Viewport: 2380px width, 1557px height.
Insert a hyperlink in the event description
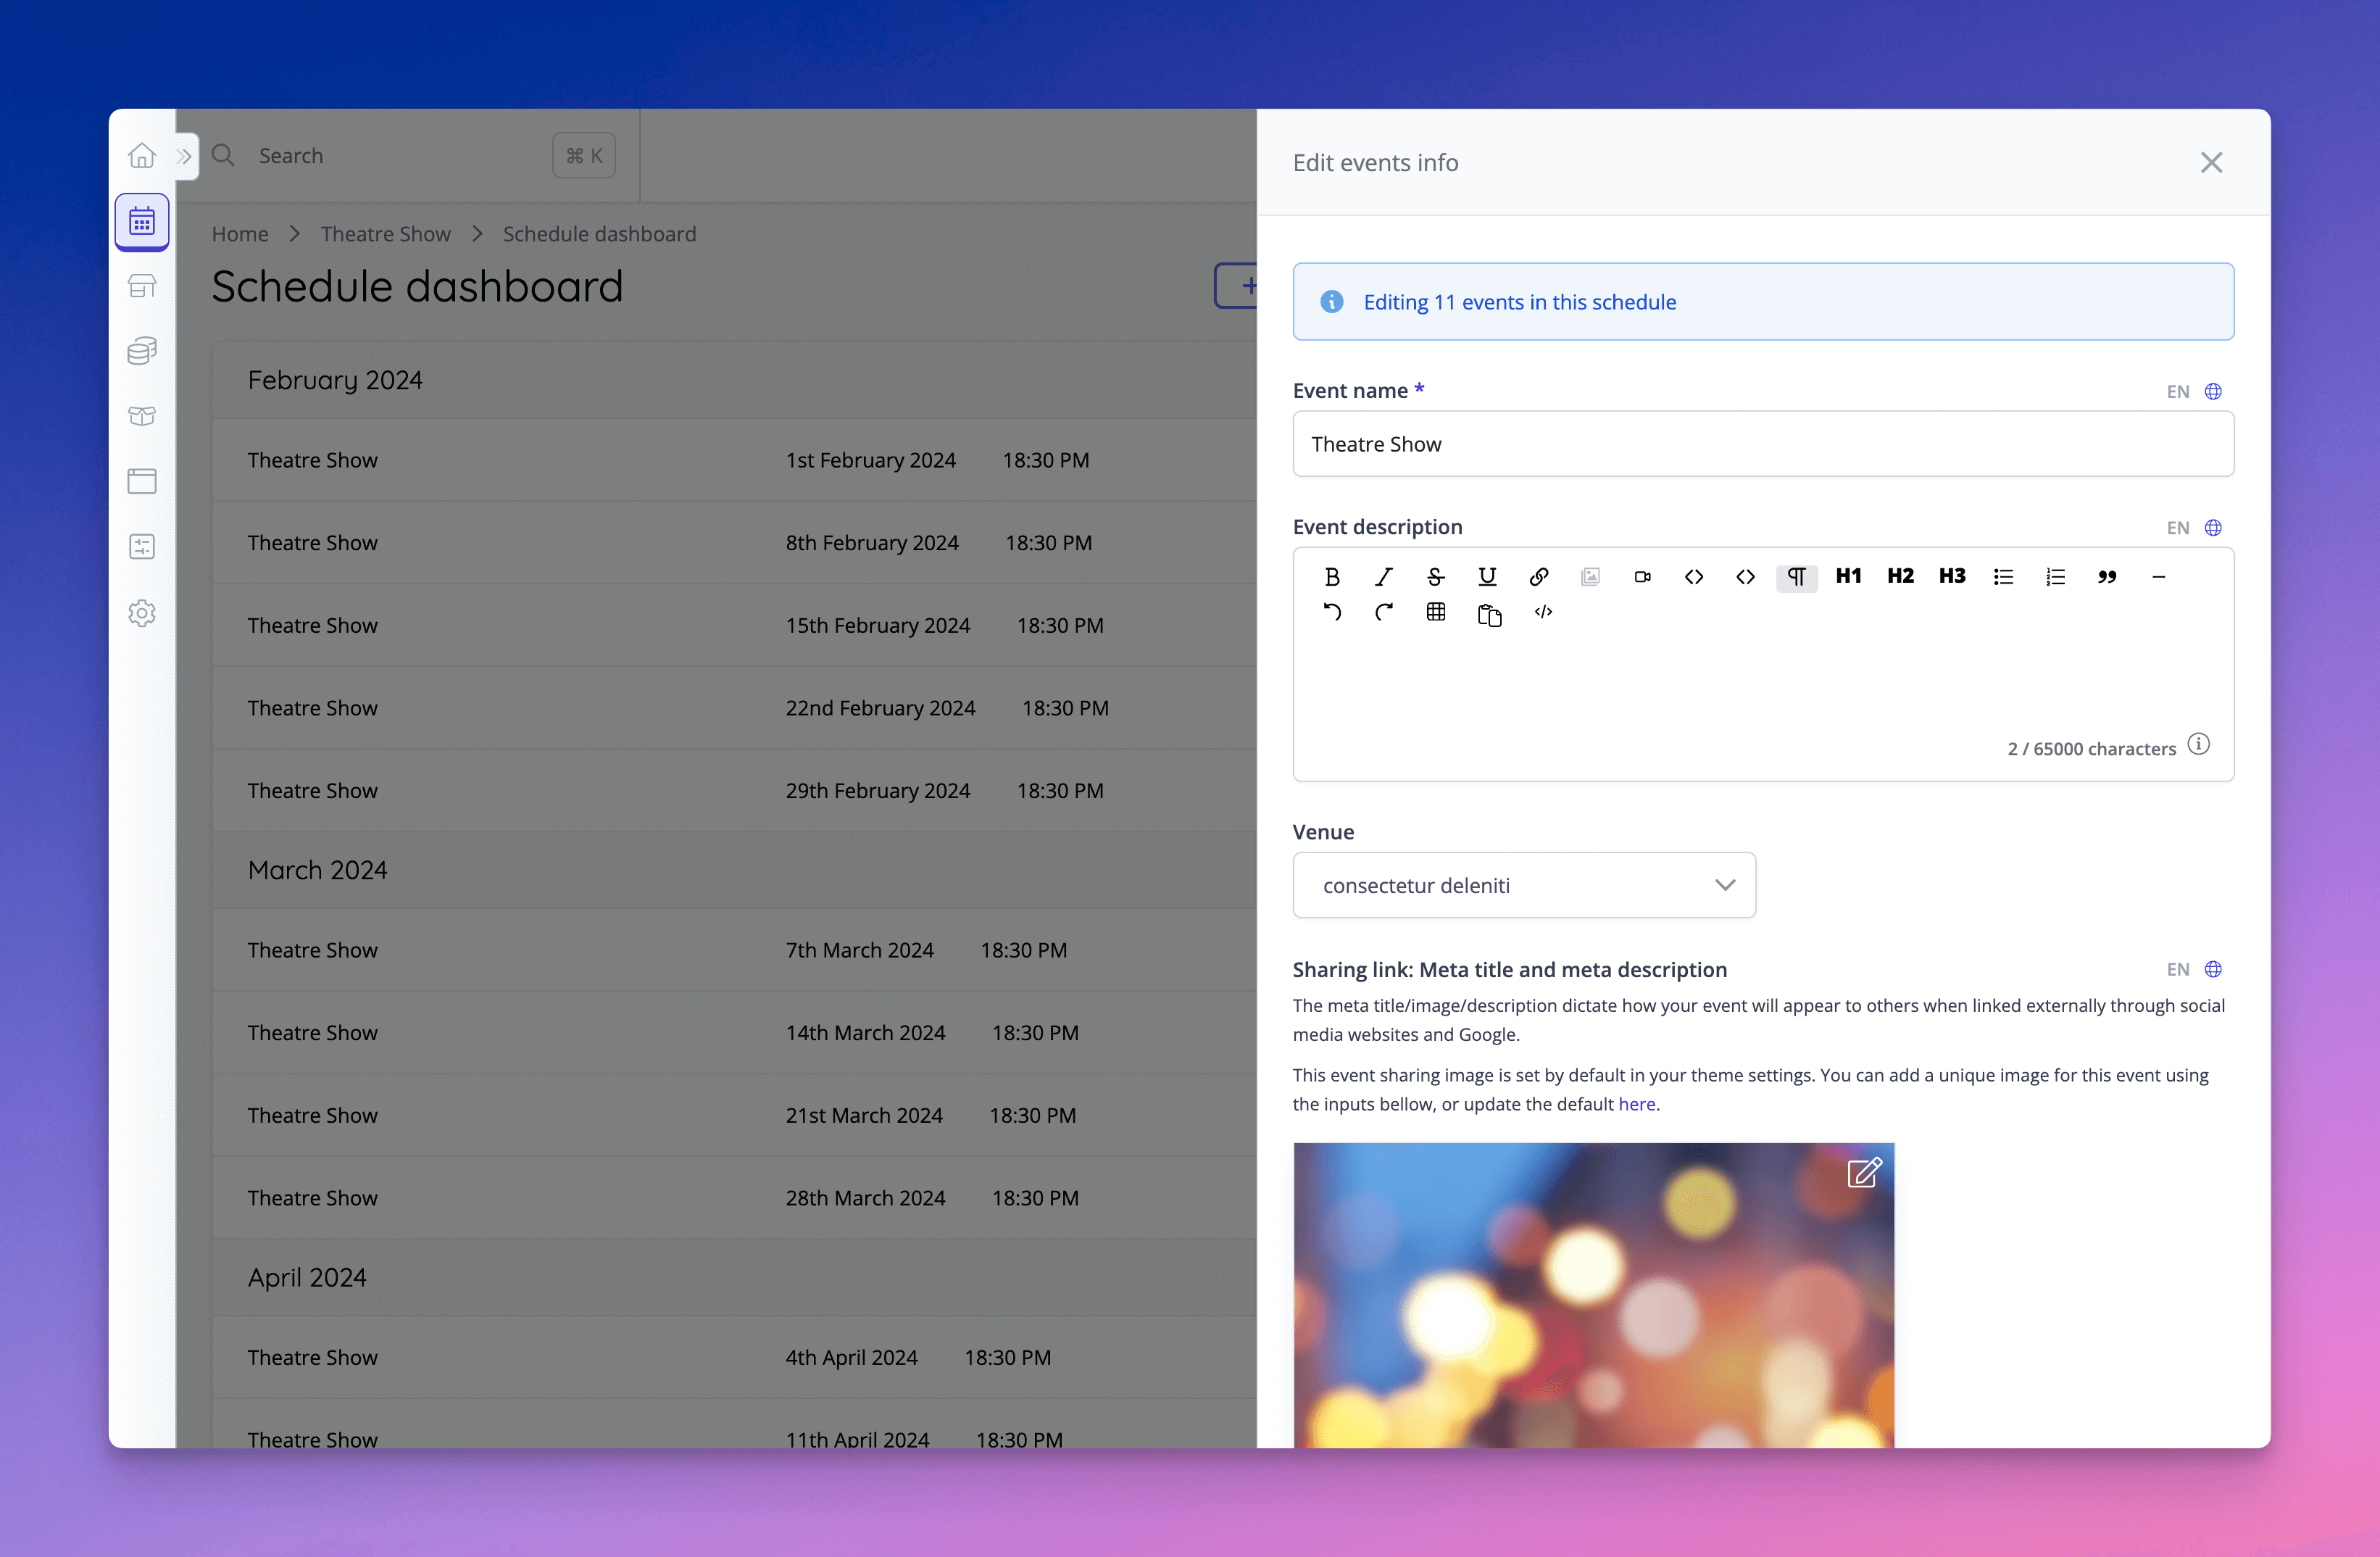pos(1538,577)
